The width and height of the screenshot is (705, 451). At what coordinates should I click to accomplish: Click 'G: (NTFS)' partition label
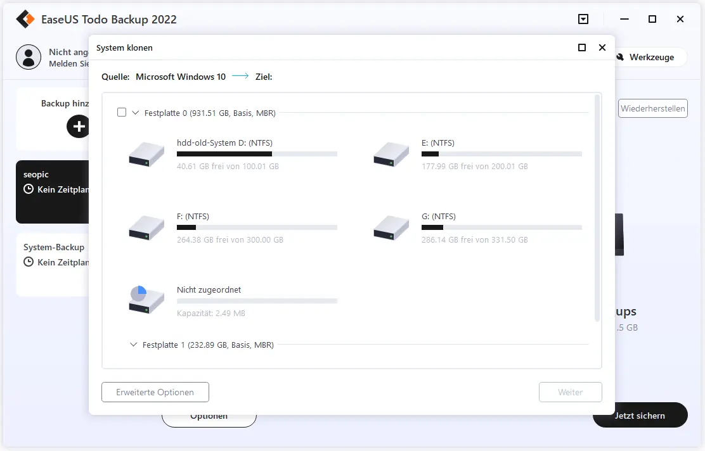click(x=438, y=217)
